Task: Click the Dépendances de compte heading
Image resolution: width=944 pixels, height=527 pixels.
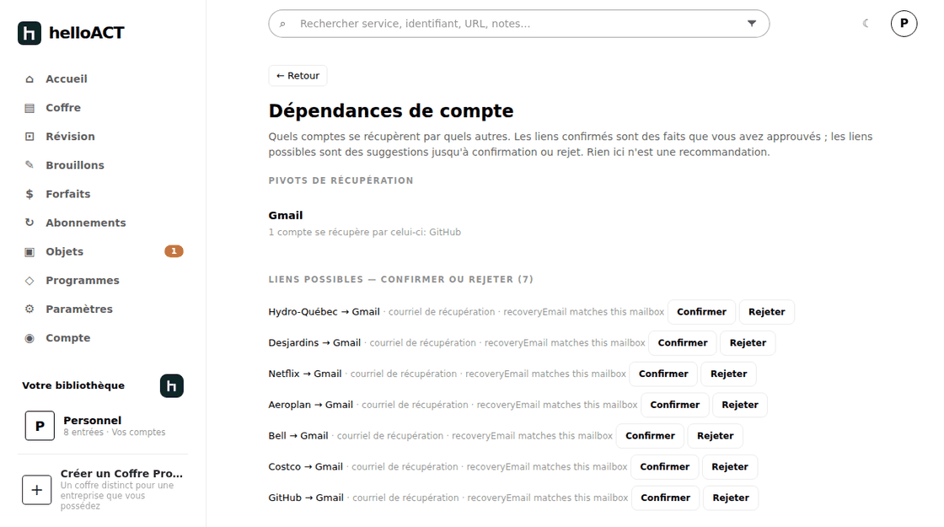Action: click(391, 110)
